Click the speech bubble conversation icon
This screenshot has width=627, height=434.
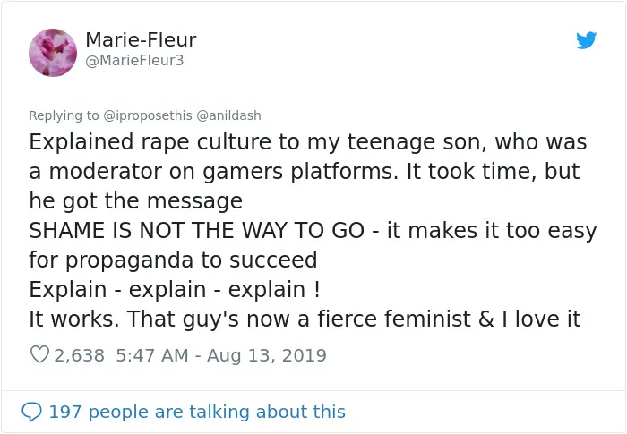(x=31, y=412)
